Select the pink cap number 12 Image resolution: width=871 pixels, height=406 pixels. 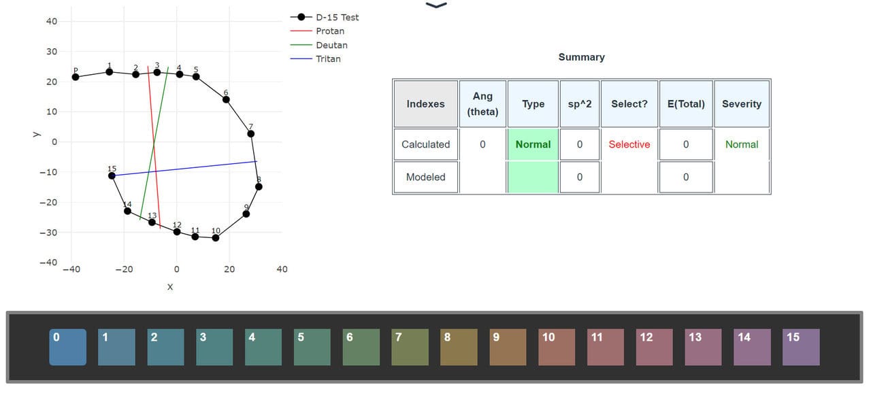(x=655, y=347)
